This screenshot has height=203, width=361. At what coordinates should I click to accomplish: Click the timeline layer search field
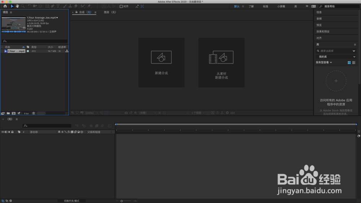point(47,126)
